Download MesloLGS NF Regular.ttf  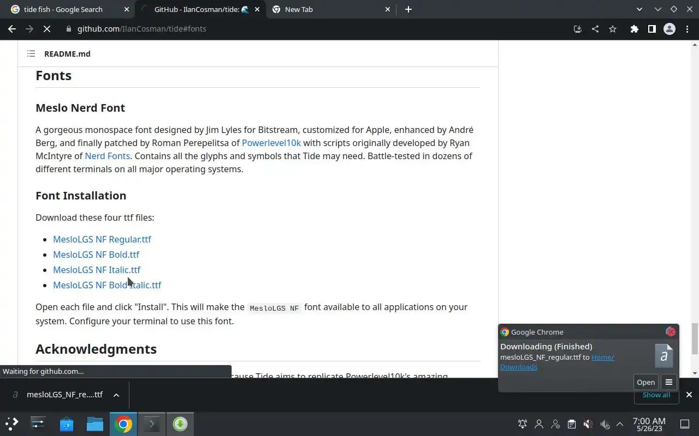tap(102, 239)
